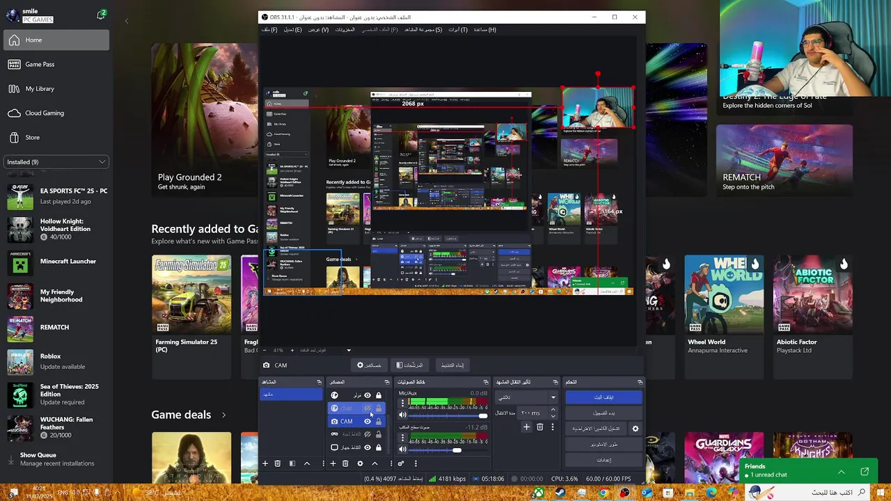Remove the scene transition trash icon
891x501 pixels.
point(539,427)
